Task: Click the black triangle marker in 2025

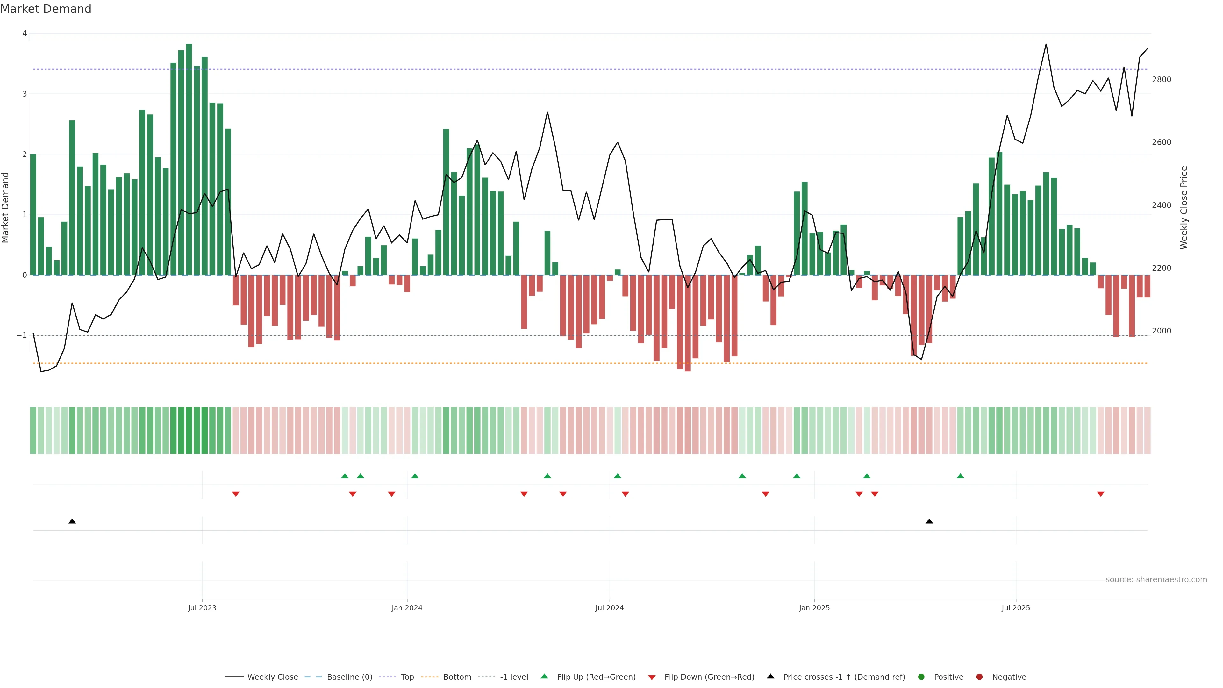Action: pos(929,521)
